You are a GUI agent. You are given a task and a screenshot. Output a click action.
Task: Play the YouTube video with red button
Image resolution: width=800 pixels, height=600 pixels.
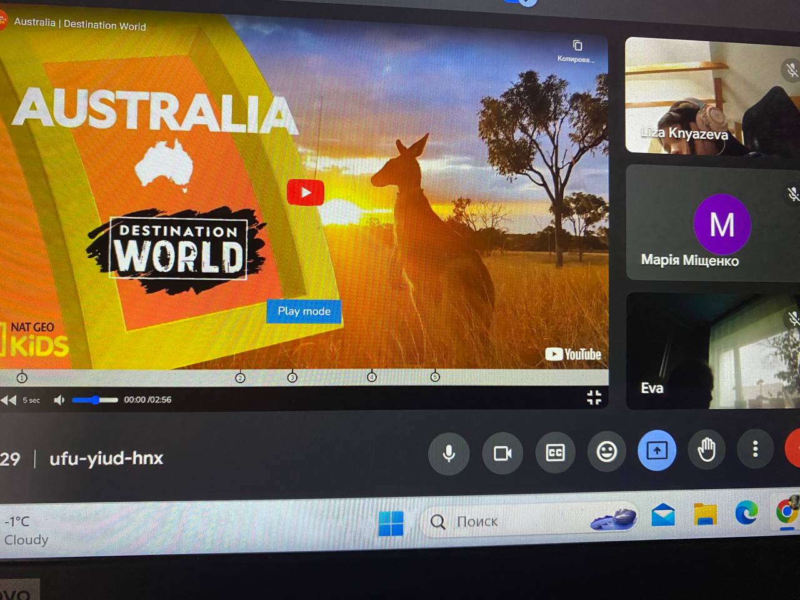coord(305,192)
